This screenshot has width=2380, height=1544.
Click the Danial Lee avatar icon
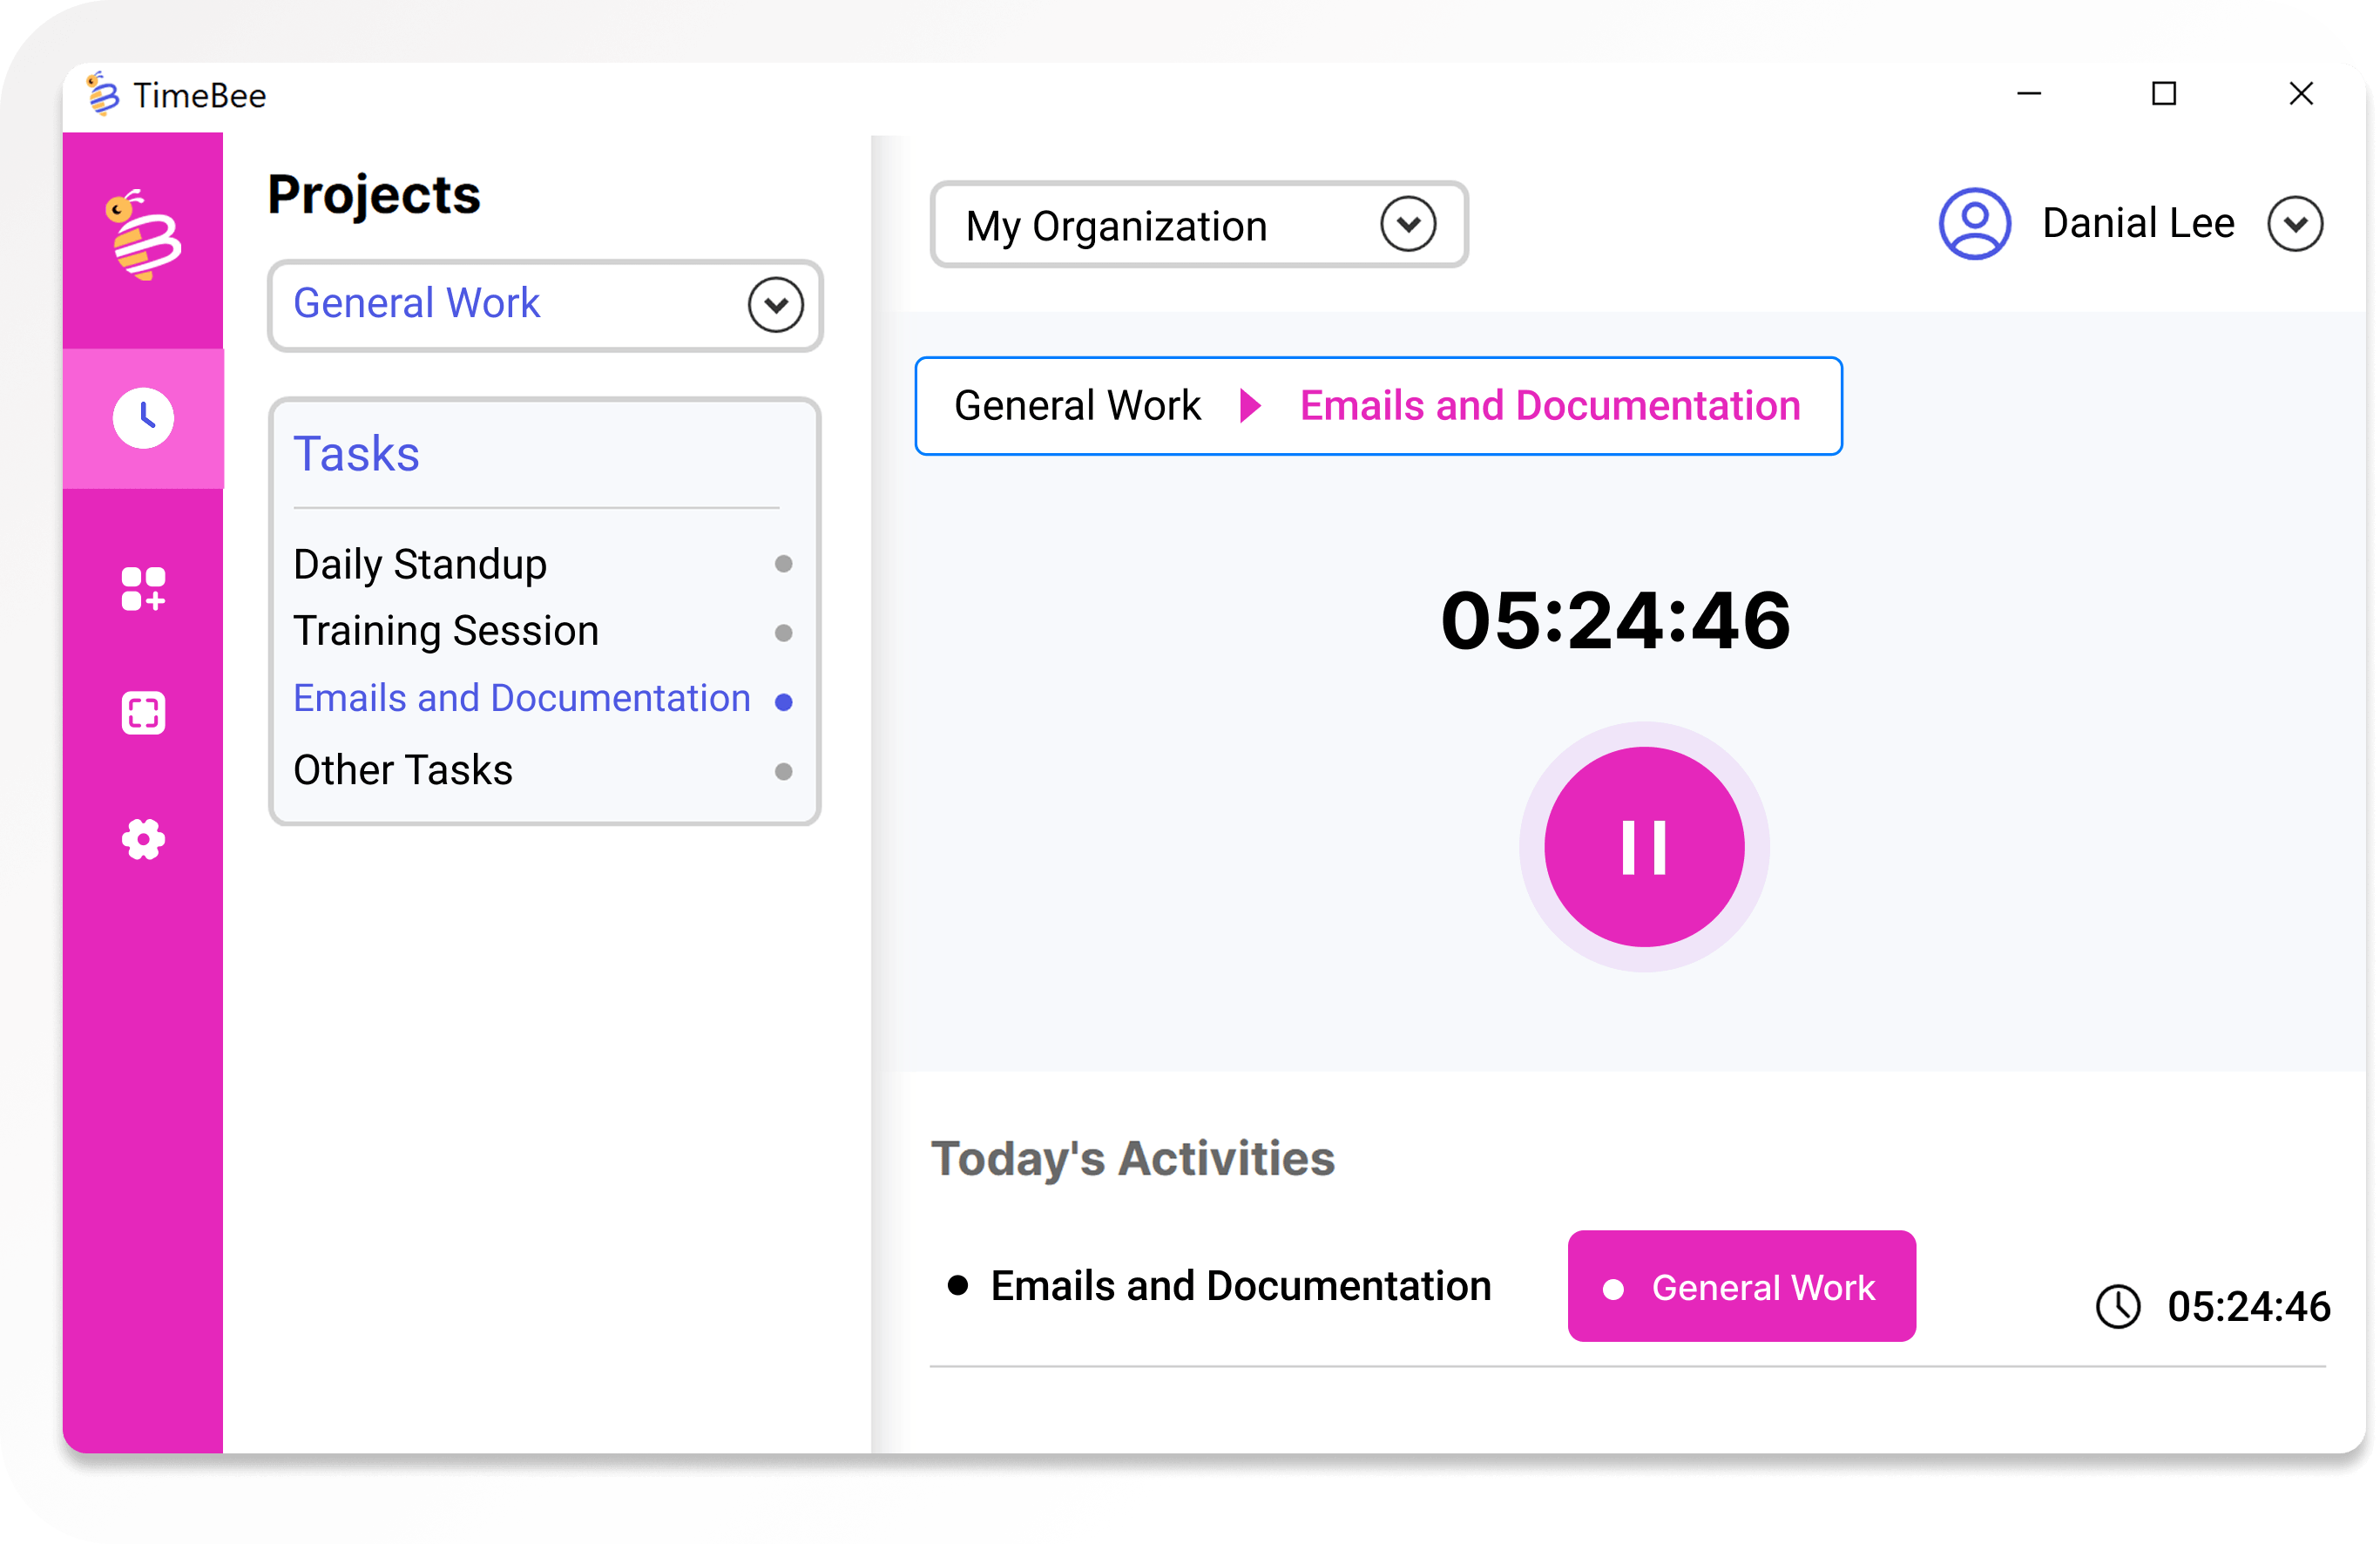click(x=1975, y=224)
